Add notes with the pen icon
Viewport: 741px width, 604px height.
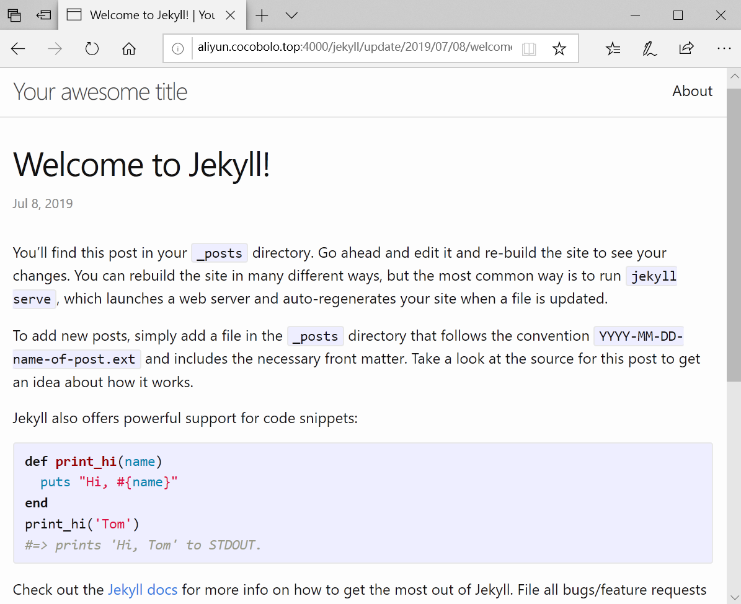649,48
